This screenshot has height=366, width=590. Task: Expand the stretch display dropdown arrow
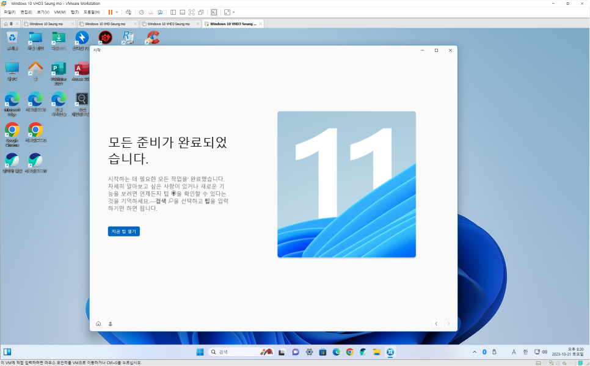coord(234,12)
